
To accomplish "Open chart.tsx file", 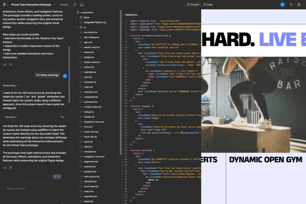I will pyautogui.click(x=88, y=87).
